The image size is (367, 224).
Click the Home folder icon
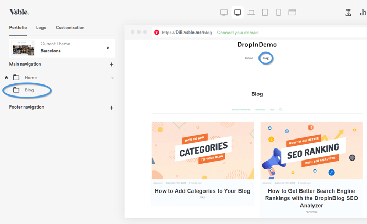click(16, 77)
